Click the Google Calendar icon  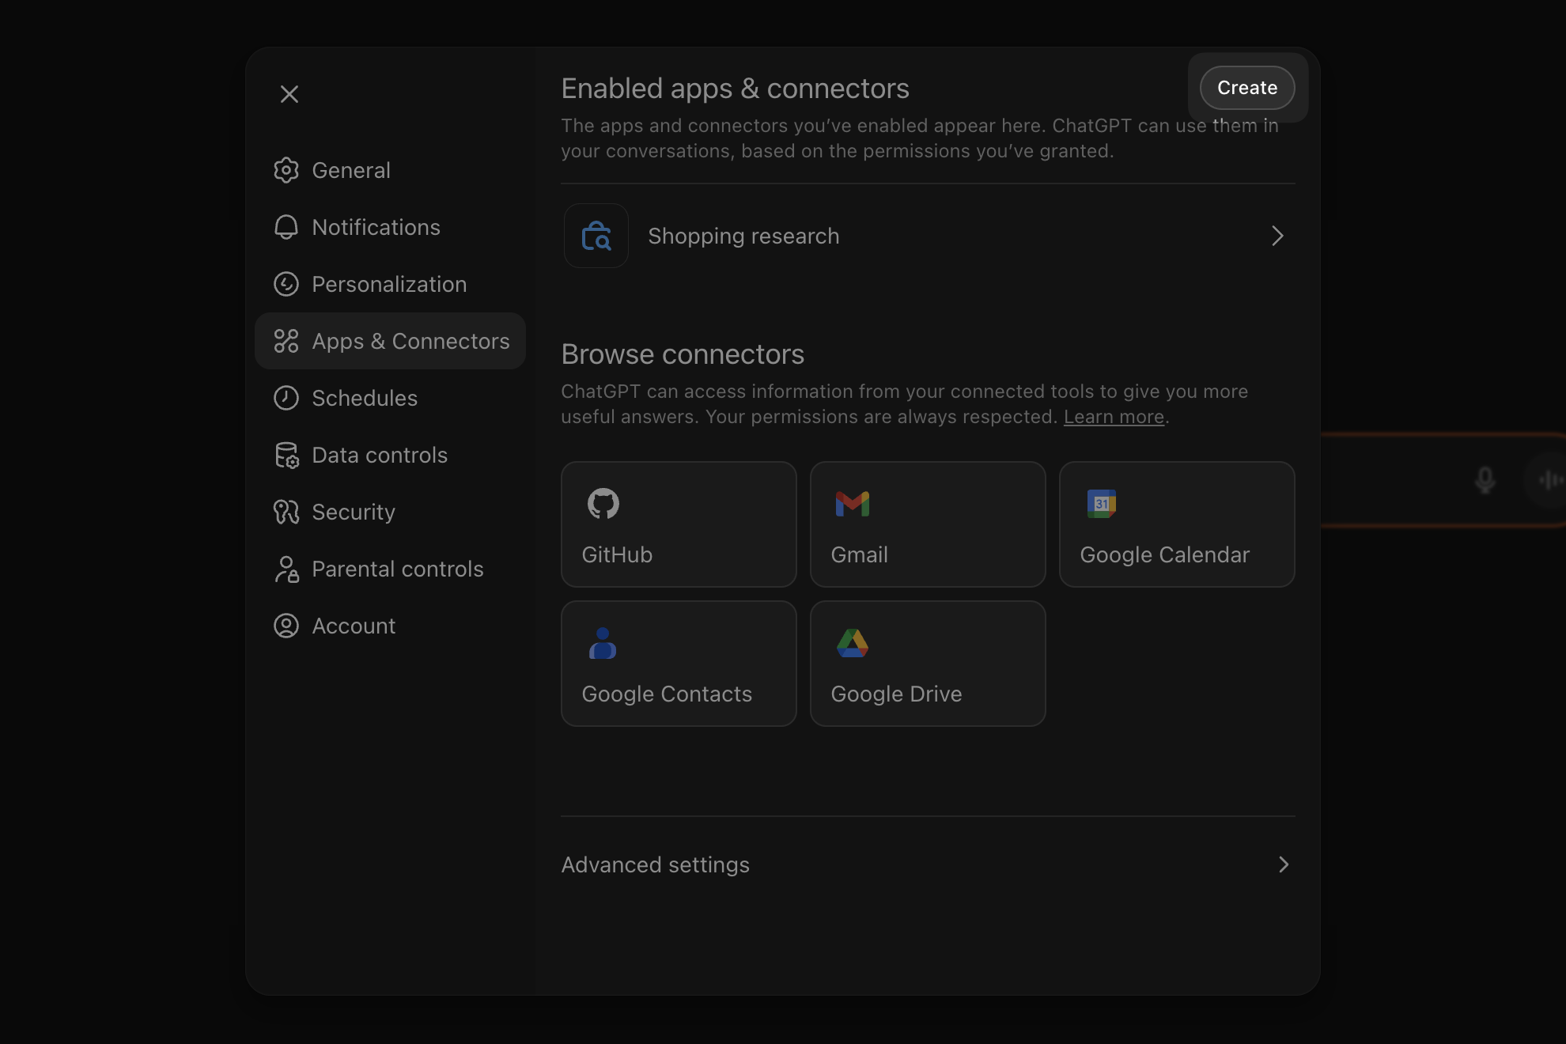[x=1101, y=503]
